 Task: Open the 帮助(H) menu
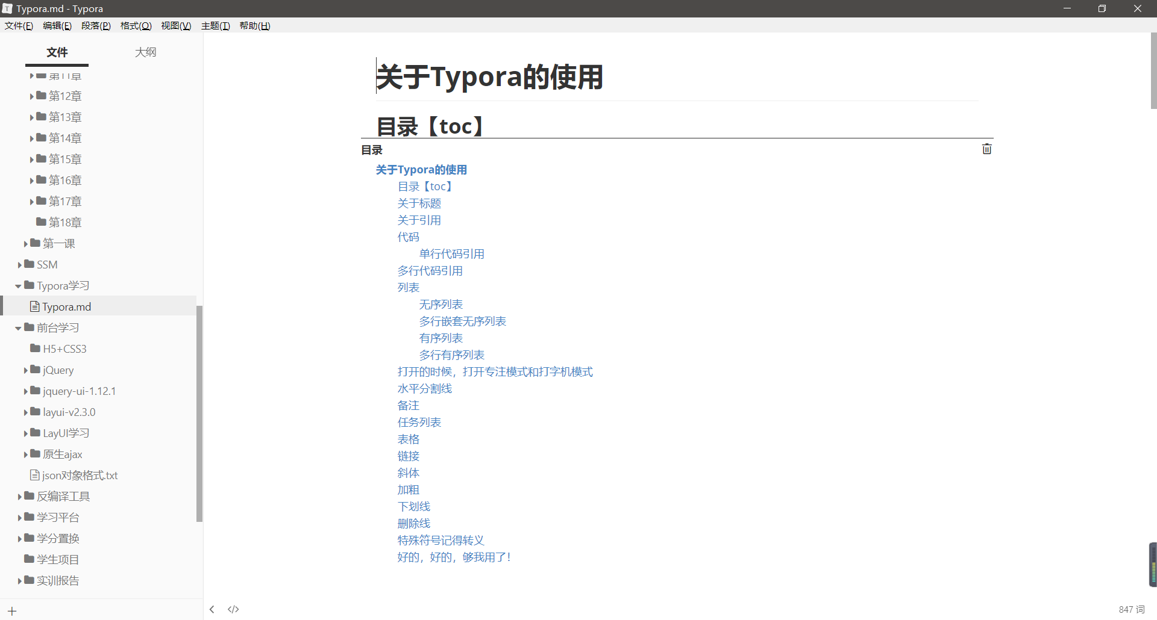tap(255, 26)
